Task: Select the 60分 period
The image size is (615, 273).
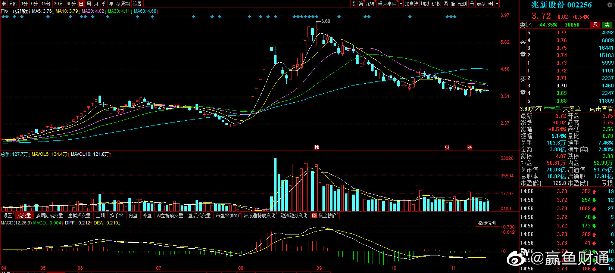Action: click(x=71, y=4)
